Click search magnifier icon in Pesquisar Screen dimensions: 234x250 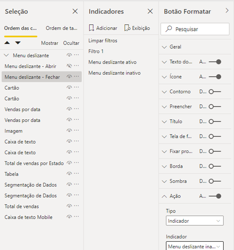click(168, 29)
